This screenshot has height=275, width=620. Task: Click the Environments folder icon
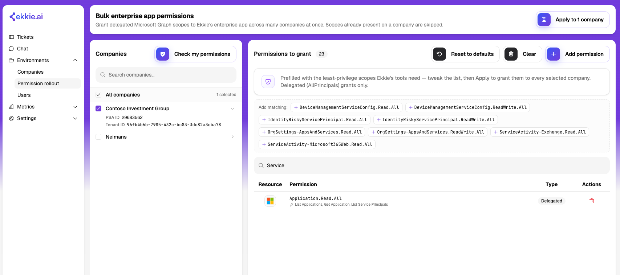11,60
